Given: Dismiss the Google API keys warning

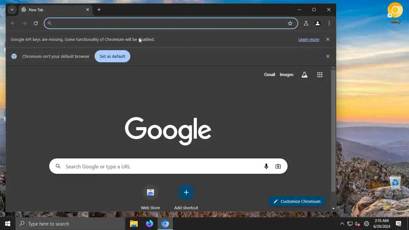Looking at the screenshot, I should [328, 39].
